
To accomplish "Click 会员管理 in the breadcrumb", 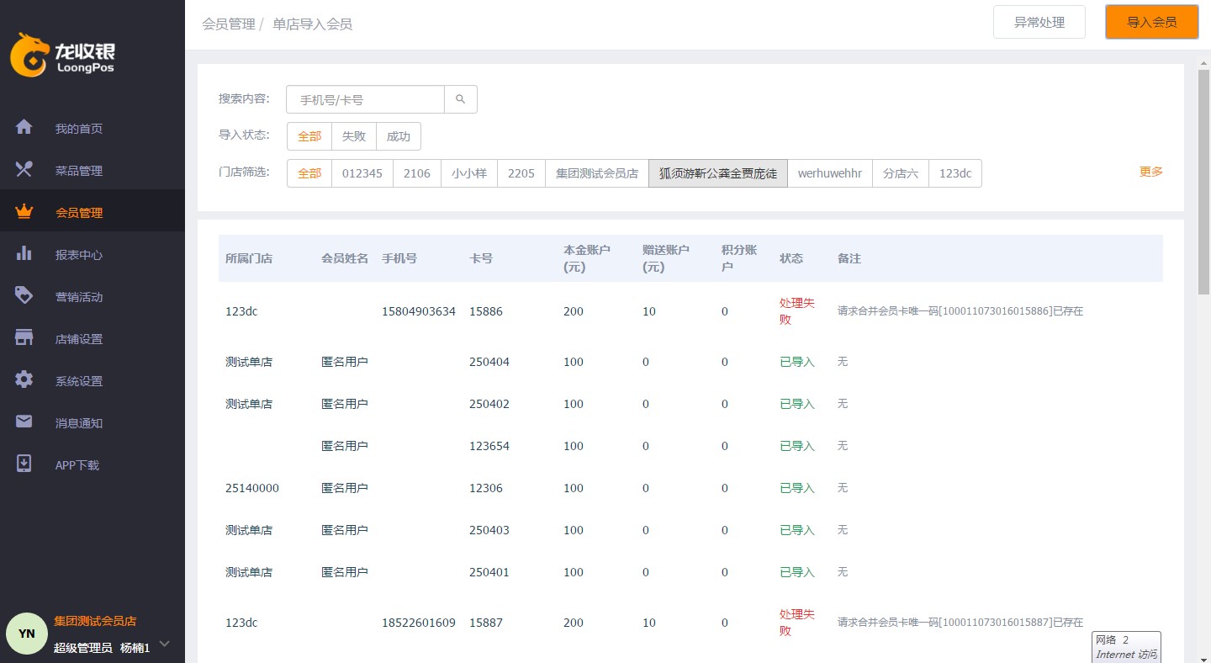I will tap(229, 24).
